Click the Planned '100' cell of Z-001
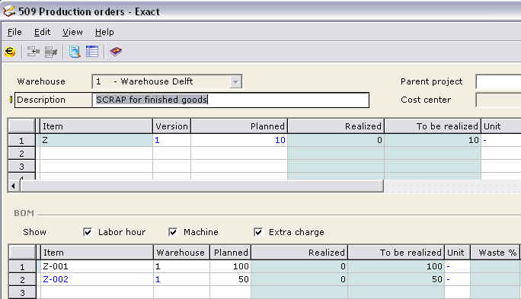This screenshot has height=299, width=521. point(231,266)
